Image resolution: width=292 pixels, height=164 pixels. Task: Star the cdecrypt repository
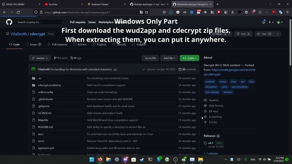click(x=264, y=34)
